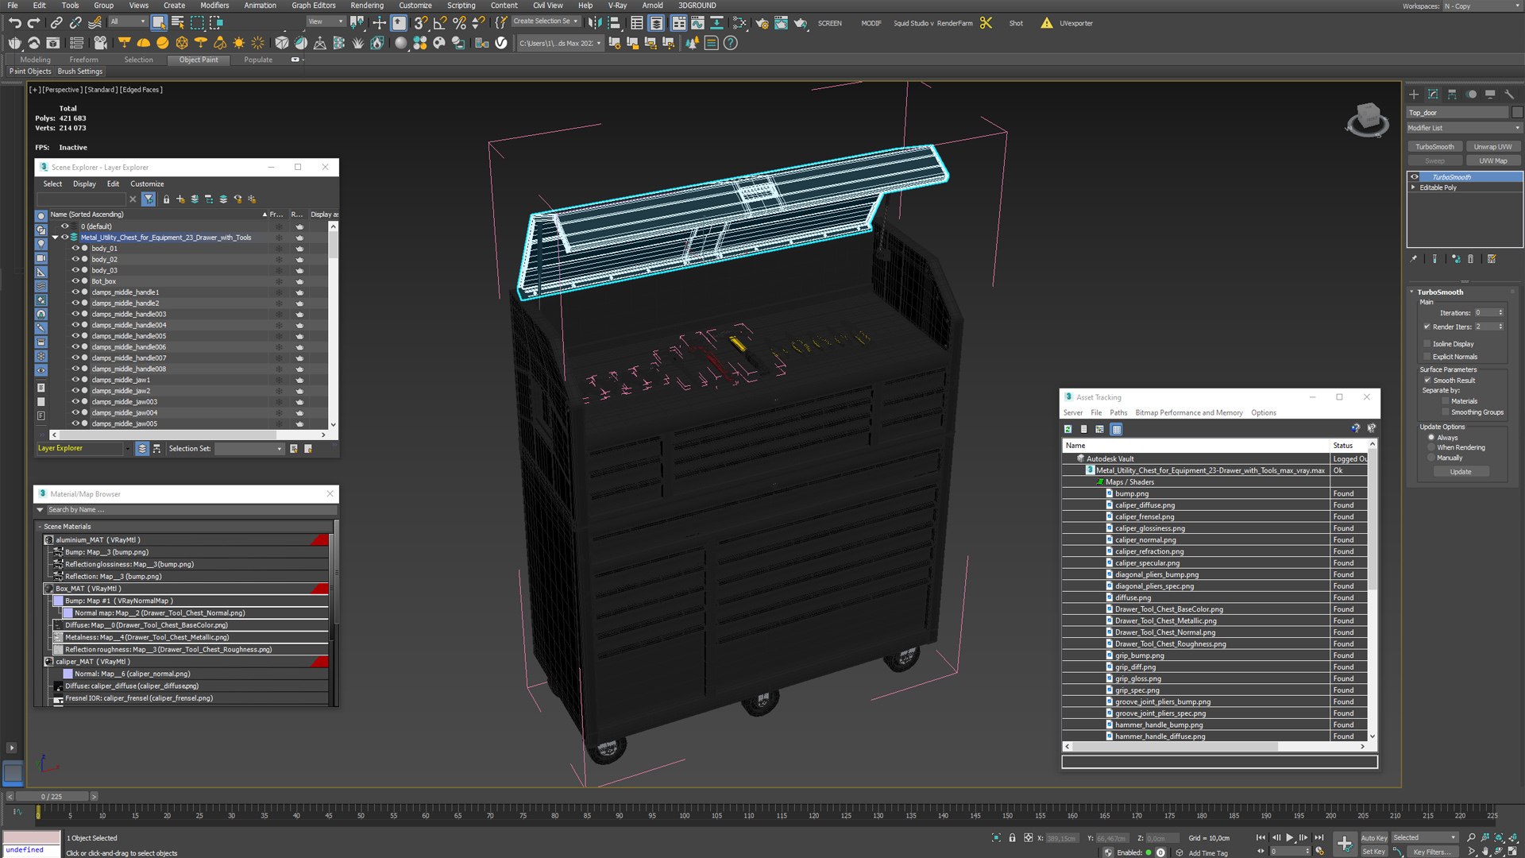Click the TurboSmooth Update button
Screen dimensions: 1525x858
pyautogui.click(x=1461, y=472)
